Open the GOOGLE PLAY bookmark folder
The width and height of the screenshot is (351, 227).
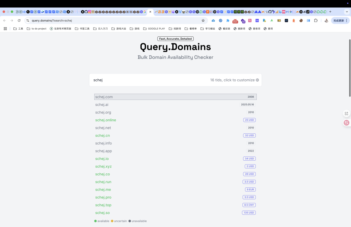click(x=154, y=29)
